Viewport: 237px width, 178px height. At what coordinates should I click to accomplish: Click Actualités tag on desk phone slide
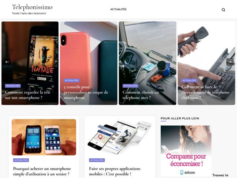189,80
